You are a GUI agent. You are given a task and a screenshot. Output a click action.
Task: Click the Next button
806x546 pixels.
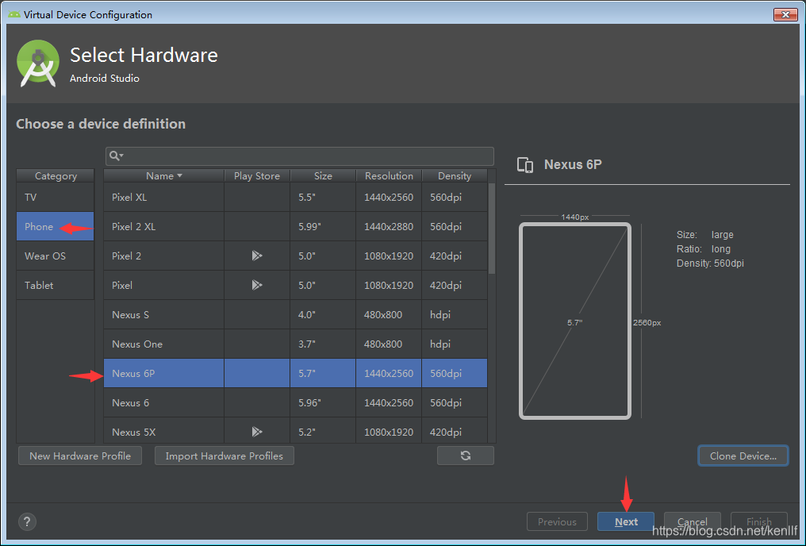(626, 522)
